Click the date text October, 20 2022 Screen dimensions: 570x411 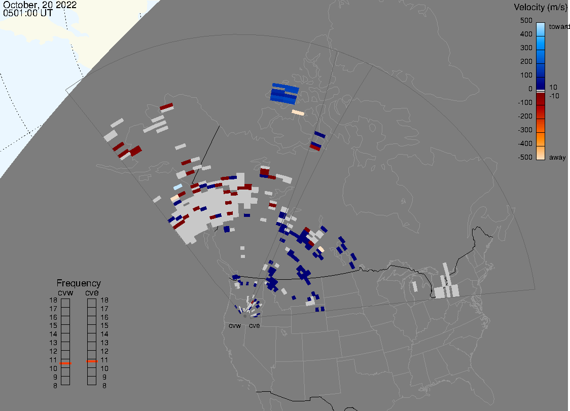(40, 5)
